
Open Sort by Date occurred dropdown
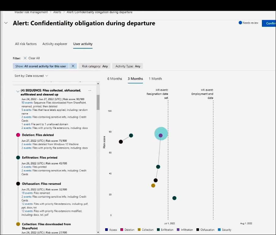pos(31,76)
